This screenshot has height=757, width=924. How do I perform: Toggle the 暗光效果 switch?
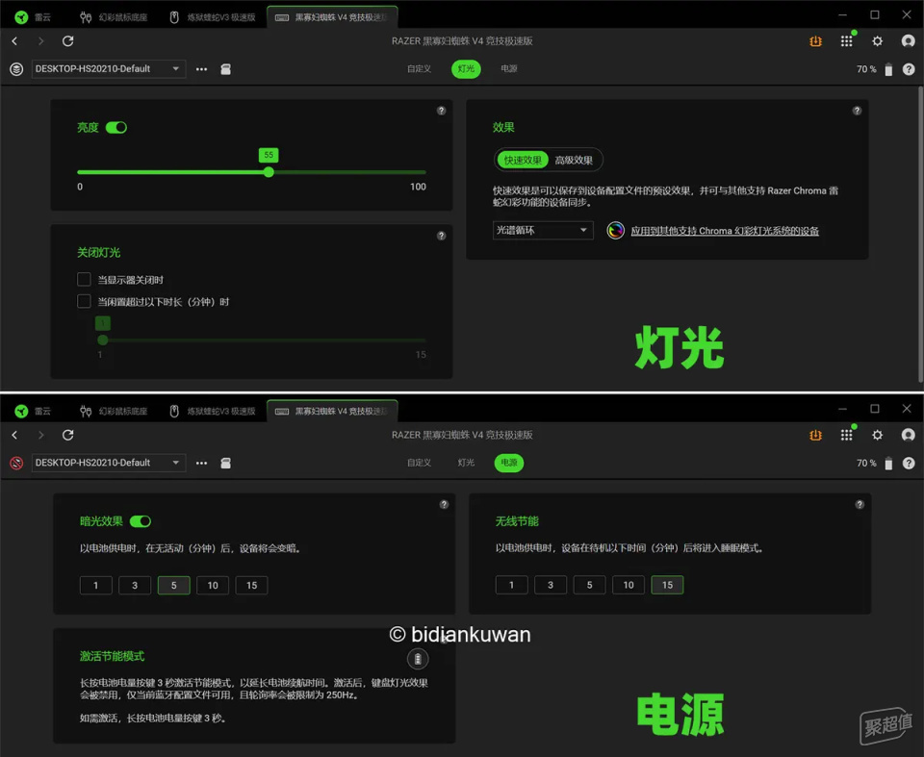(141, 521)
